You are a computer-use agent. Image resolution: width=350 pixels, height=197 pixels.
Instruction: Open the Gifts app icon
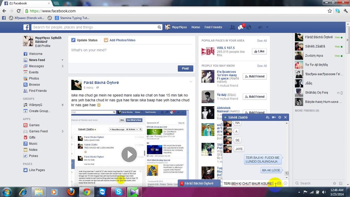[x=25, y=137]
